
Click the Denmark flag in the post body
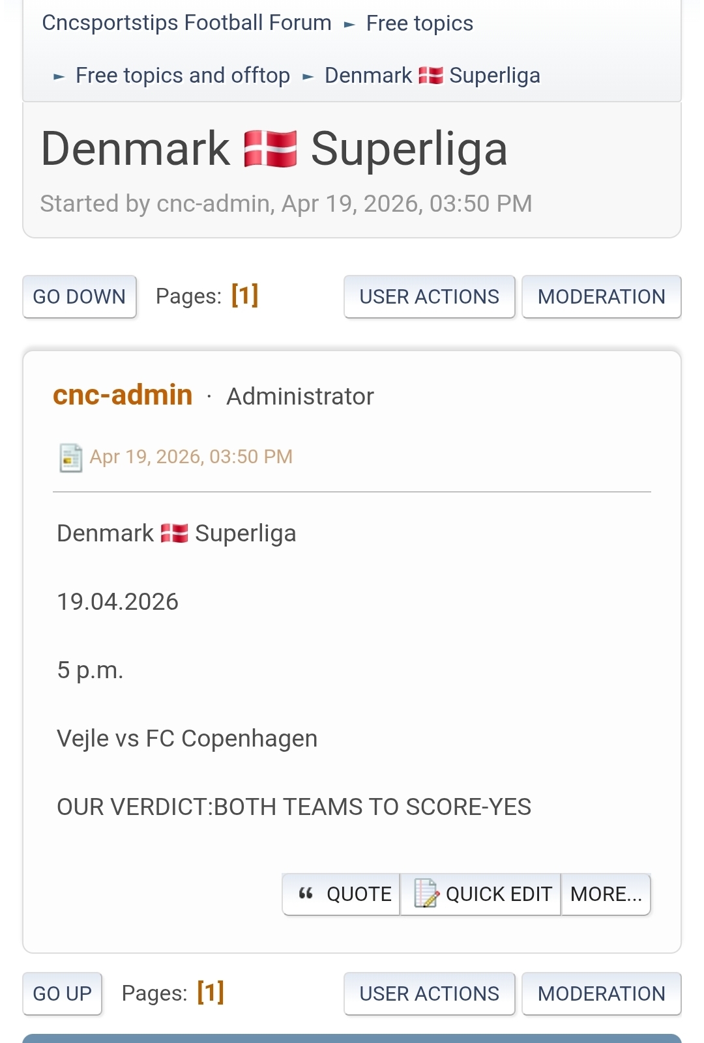[174, 534]
